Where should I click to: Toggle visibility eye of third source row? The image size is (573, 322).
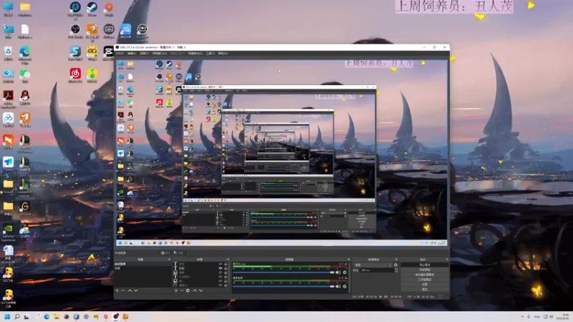[221, 273]
